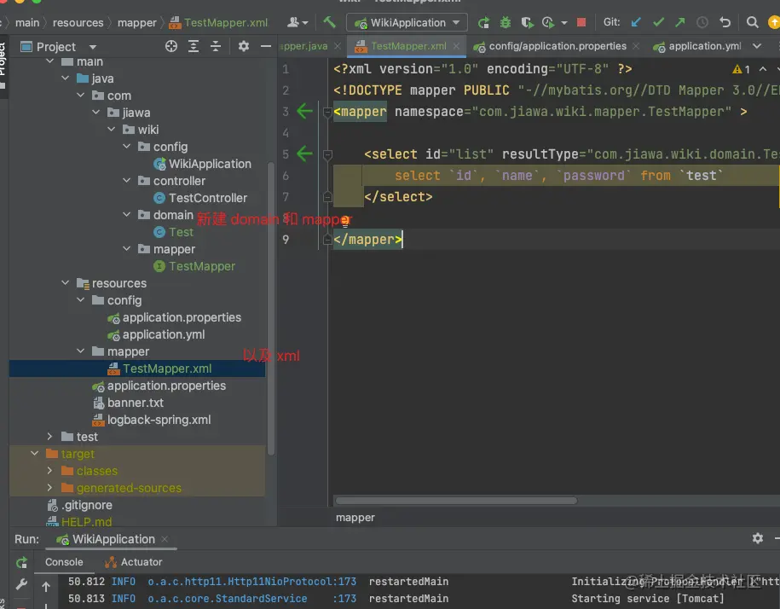Viewport: 780px width, 609px height.
Task: Expand the classes folder under target
Action: point(49,470)
